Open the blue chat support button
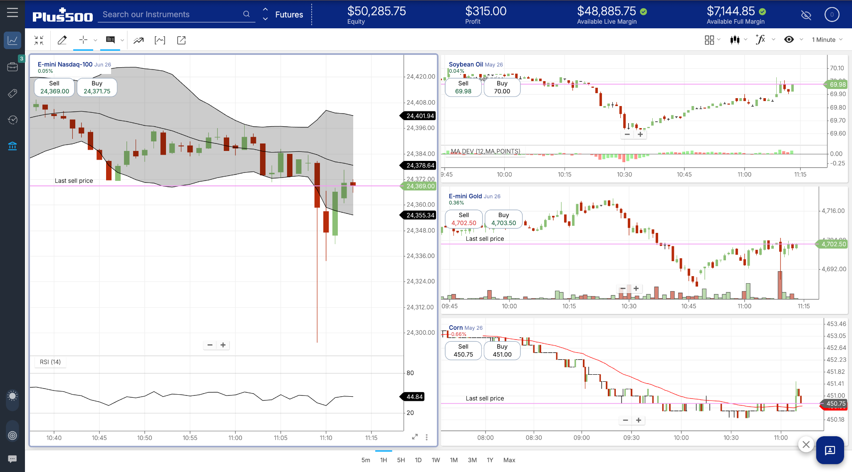Screen dimensions: 852x472 pyautogui.click(x=830, y=450)
